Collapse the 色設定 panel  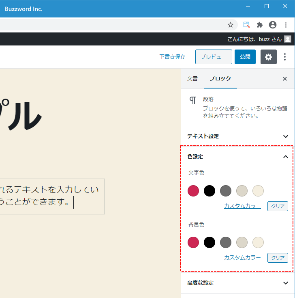pos(237,157)
